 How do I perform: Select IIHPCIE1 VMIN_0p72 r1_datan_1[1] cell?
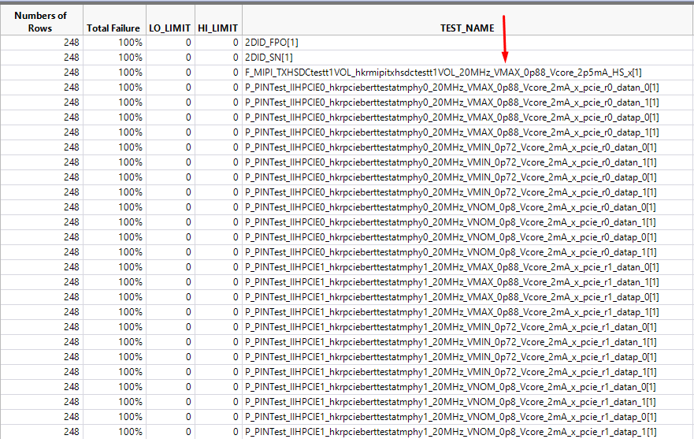click(467, 342)
